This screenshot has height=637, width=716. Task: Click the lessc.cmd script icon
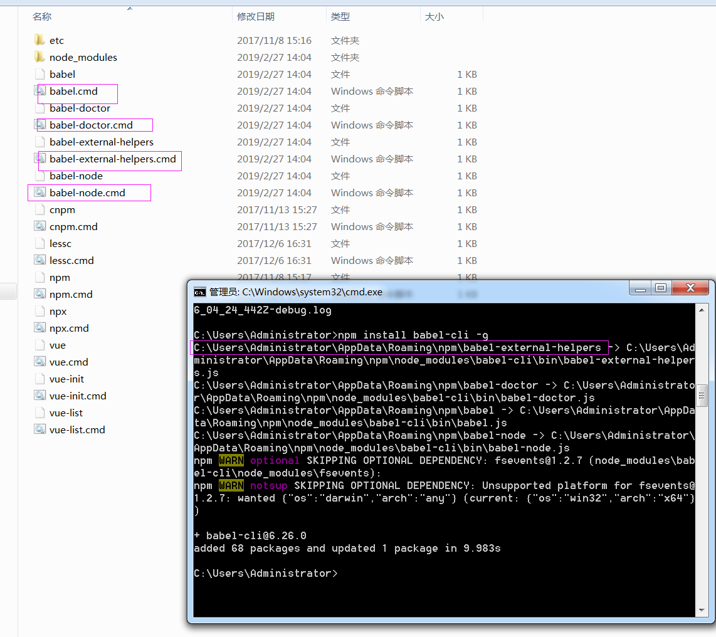39,260
